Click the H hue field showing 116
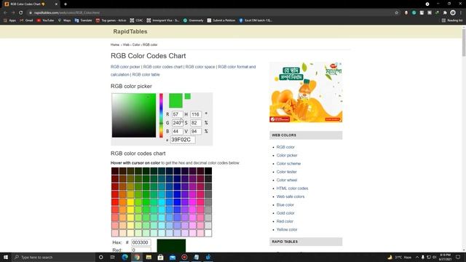This screenshot has width=466, height=262. pyautogui.click(x=196, y=114)
